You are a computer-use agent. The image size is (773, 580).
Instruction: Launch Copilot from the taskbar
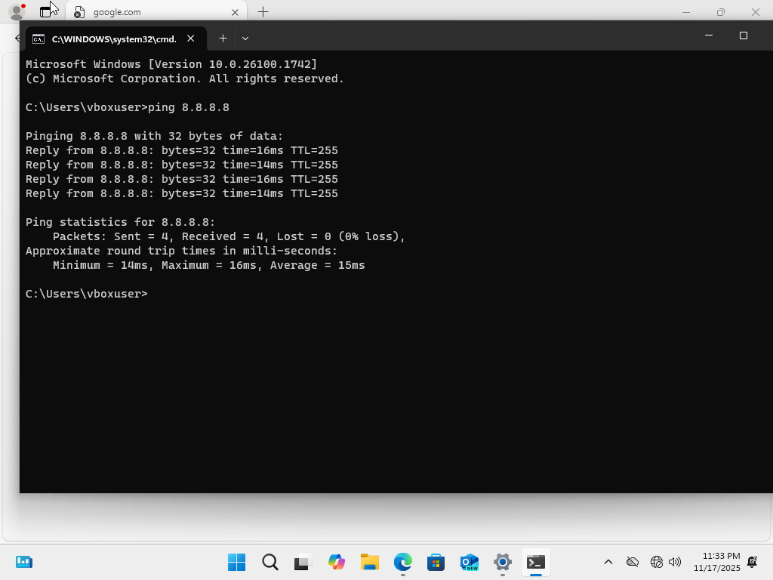point(336,562)
